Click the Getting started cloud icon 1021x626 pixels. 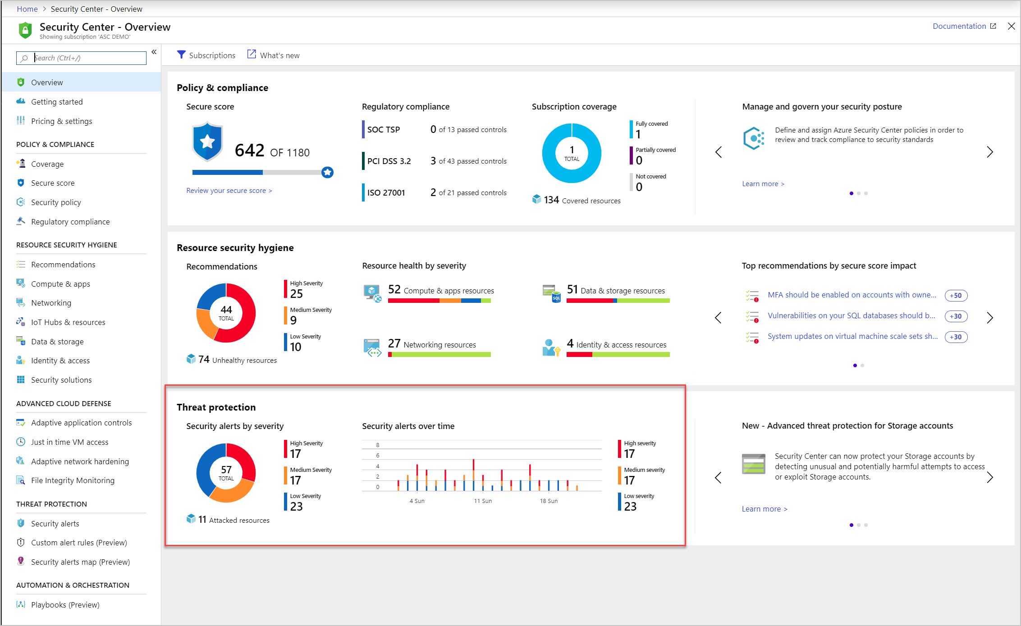(x=21, y=101)
